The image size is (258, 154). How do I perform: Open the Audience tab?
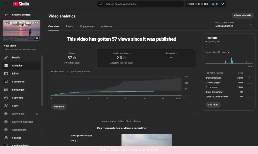[106, 26]
